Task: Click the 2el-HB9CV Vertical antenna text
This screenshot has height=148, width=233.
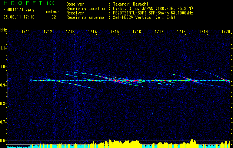Action: point(144,17)
